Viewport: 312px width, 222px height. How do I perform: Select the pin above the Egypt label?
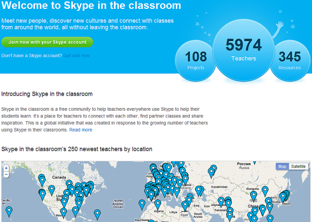tap(185, 206)
